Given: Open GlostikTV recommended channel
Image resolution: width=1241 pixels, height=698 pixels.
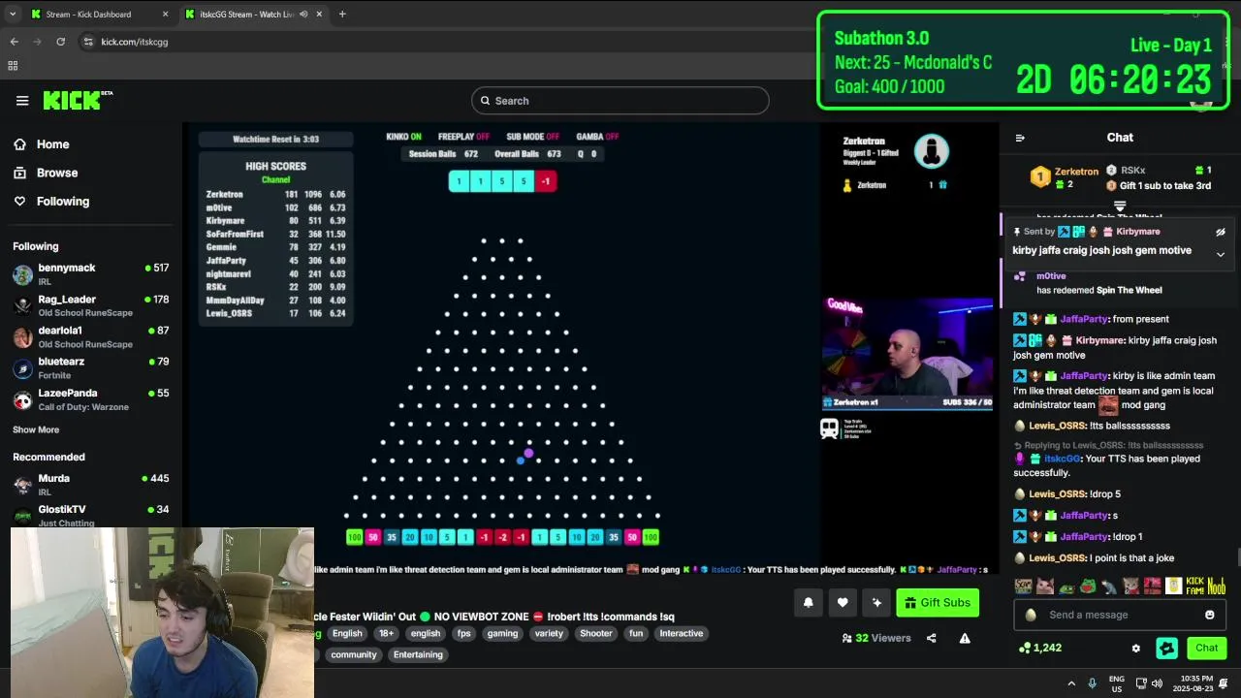Looking at the screenshot, I should [x=91, y=516].
